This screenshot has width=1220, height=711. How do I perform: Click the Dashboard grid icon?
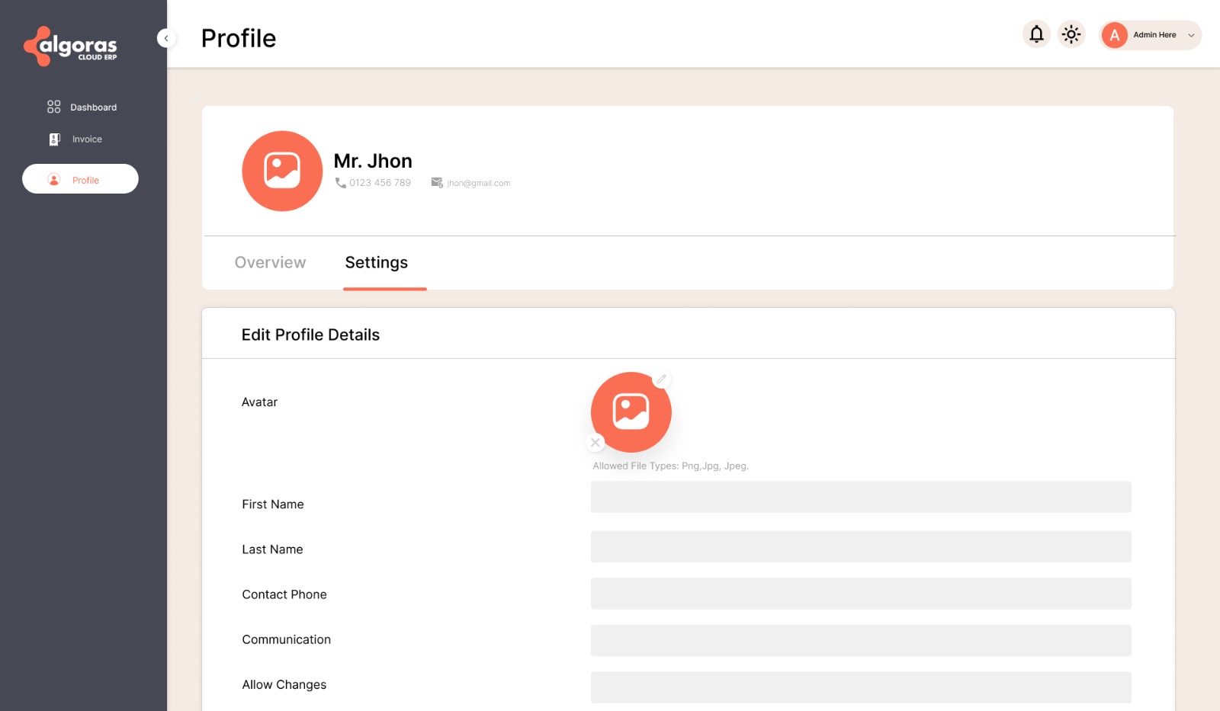click(53, 107)
